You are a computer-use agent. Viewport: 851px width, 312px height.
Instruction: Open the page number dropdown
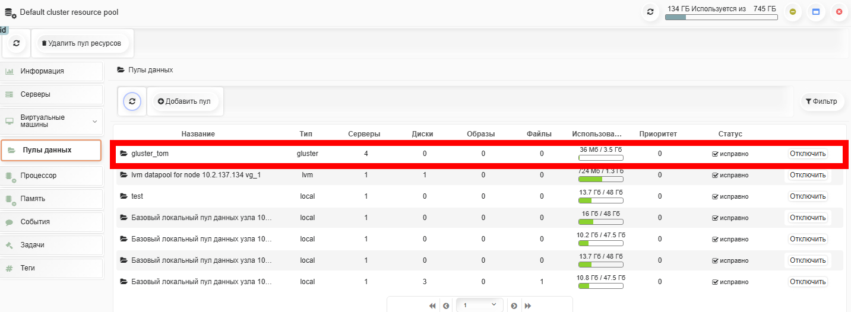(480, 305)
